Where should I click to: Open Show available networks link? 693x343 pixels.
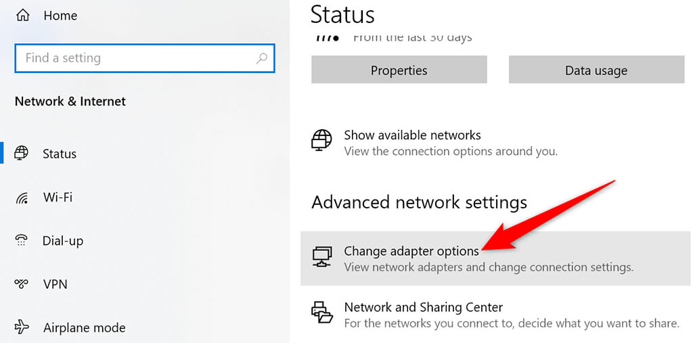click(412, 135)
